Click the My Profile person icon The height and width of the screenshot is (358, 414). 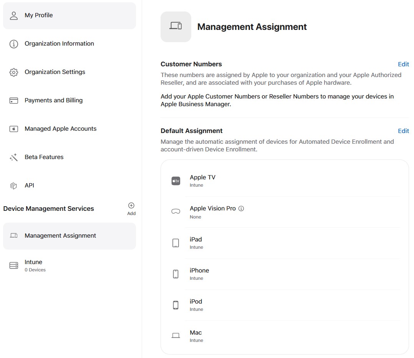(14, 15)
